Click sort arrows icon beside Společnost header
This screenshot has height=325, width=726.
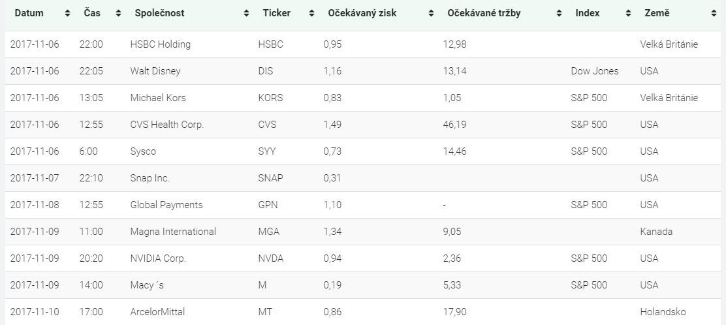pos(246,13)
